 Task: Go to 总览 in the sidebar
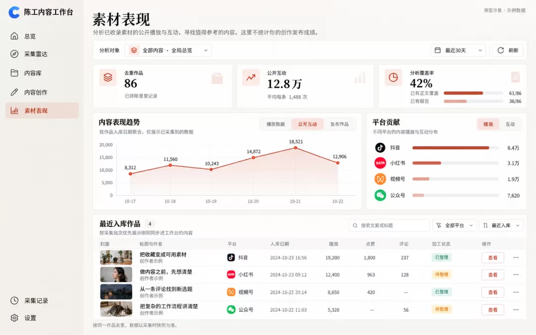[42, 36]
